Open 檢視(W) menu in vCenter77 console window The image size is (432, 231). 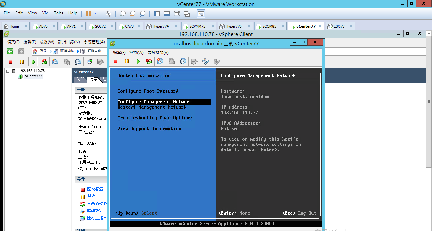coord(136,53)
